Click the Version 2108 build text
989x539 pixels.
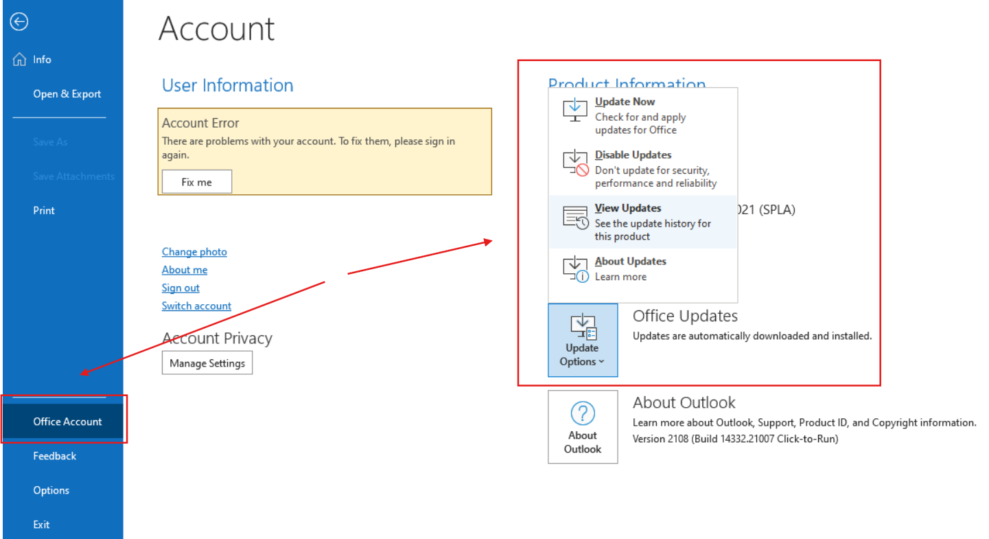pos(735,438)
